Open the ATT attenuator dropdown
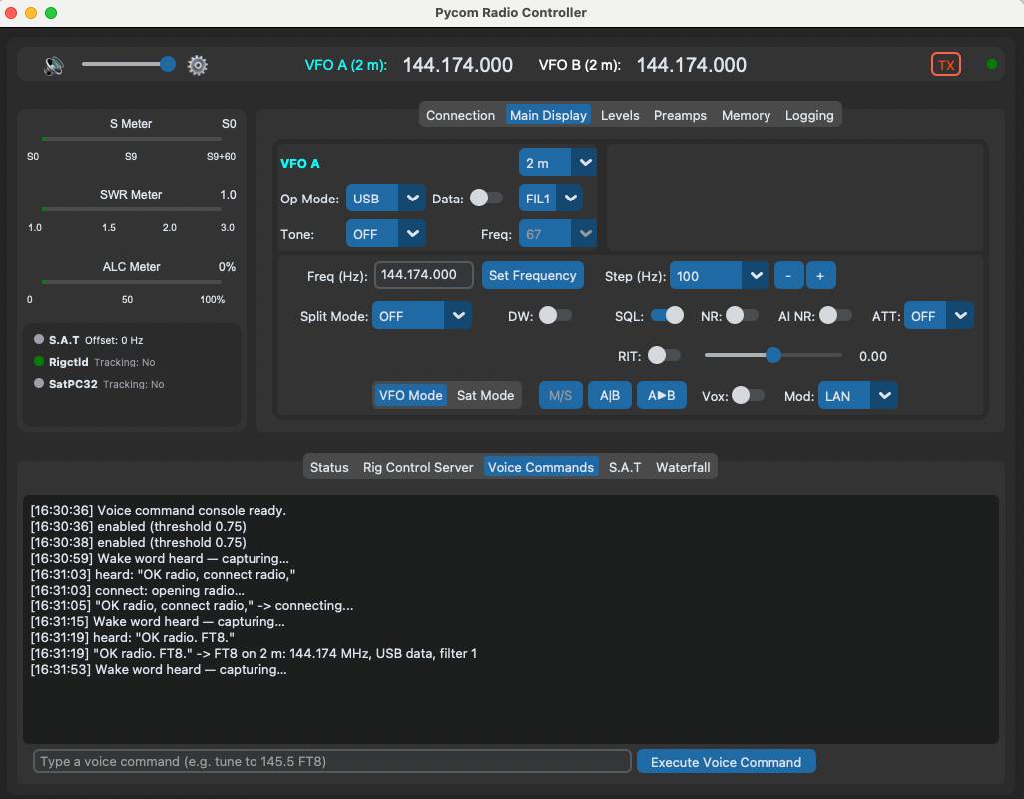 938,316
